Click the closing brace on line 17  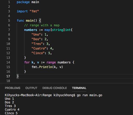click(18, 76)
